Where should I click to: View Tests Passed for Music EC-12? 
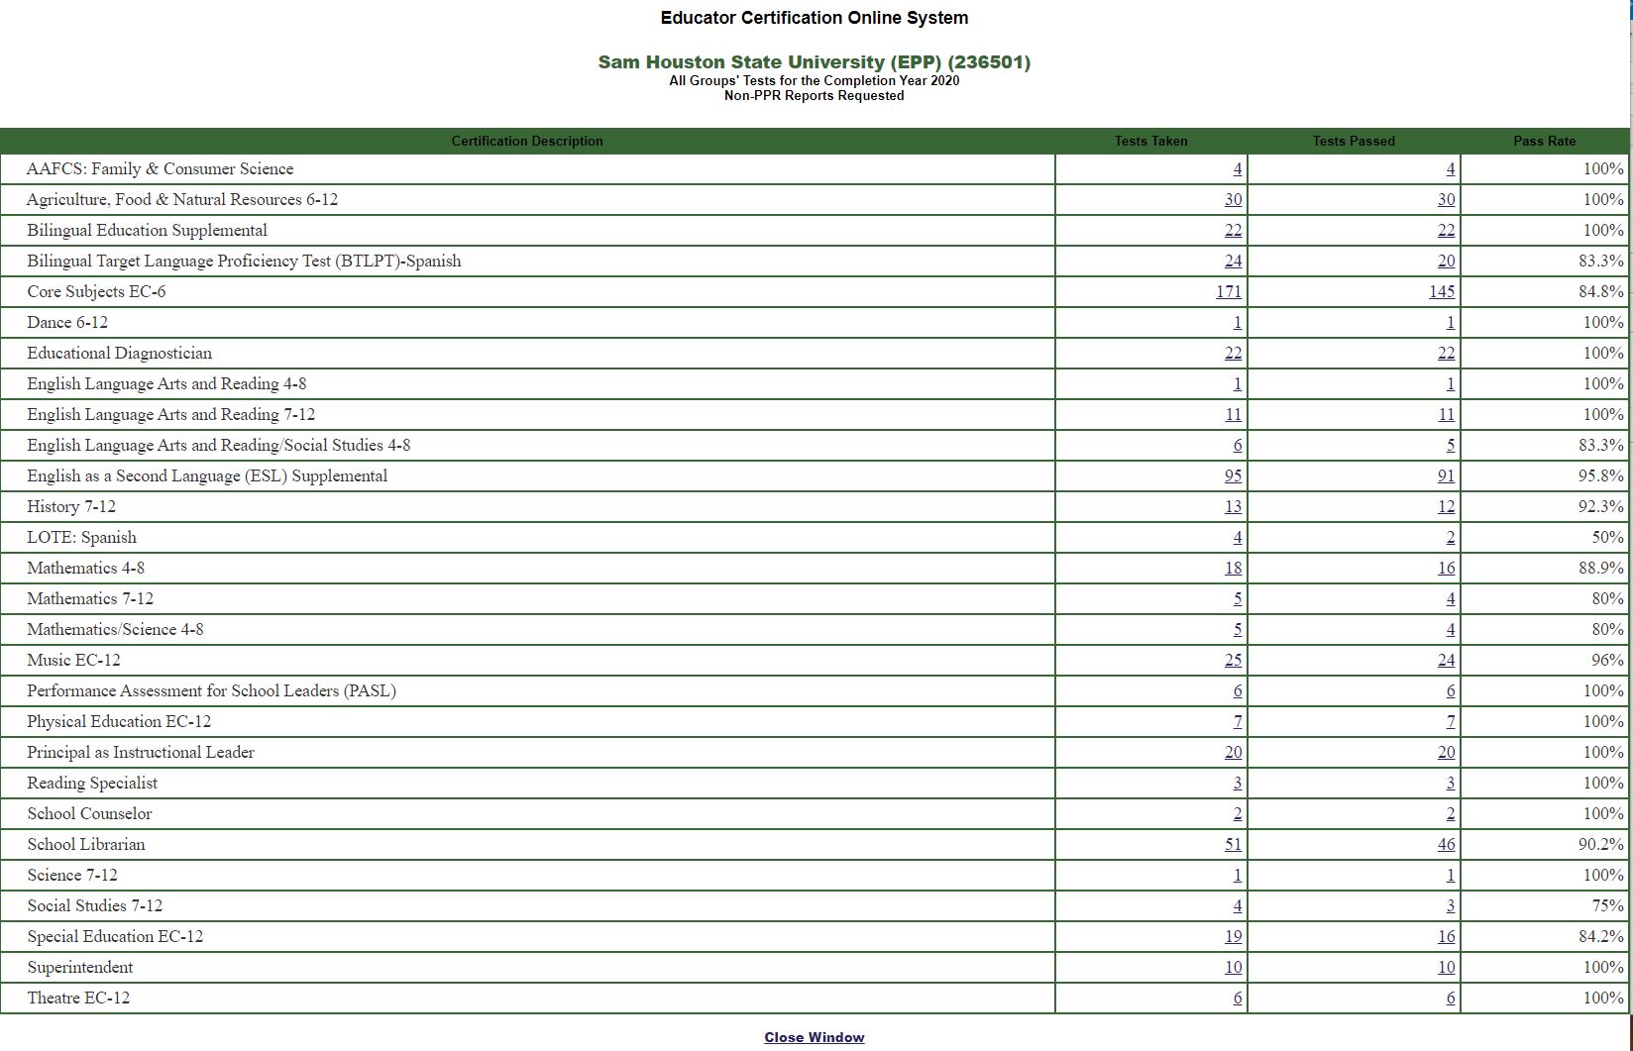[1446, 660]
